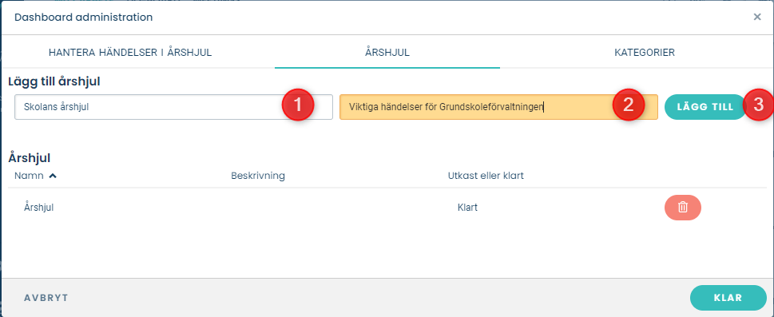This screenshot has width=774, height=317.
Task: Click the Dashboard administration title text
Action: (83, 18)
